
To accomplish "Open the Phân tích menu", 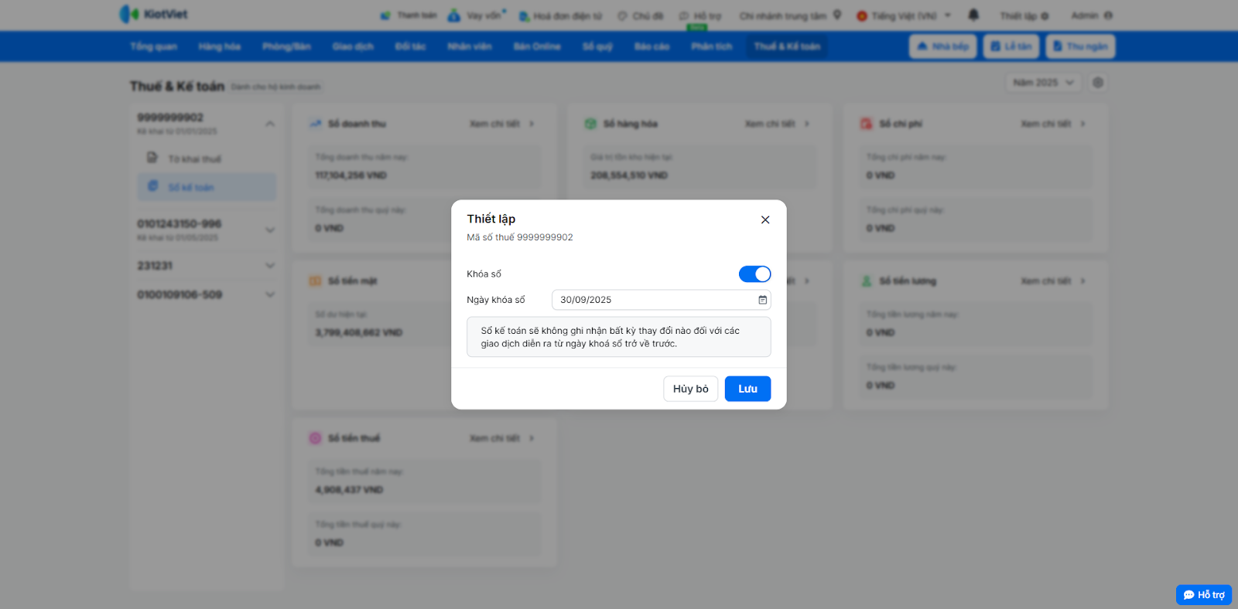I will (x=712, y=46).
